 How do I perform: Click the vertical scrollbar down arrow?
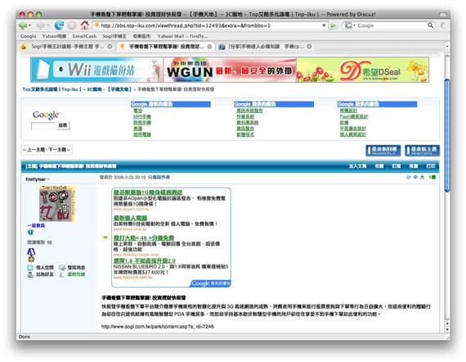click(447, 329)
